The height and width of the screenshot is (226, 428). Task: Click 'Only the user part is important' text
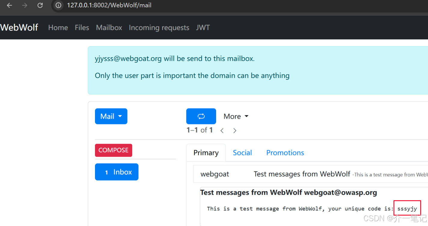(192, 76)
